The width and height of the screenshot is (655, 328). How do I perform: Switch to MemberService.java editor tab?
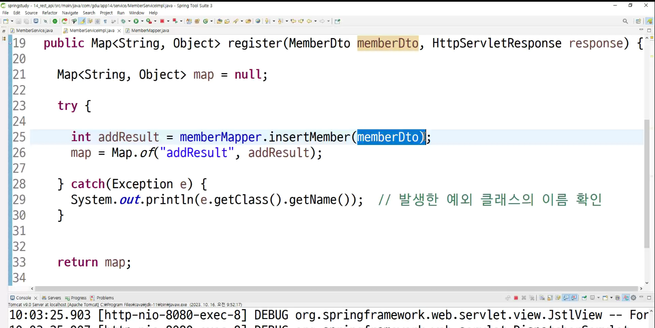34,30
